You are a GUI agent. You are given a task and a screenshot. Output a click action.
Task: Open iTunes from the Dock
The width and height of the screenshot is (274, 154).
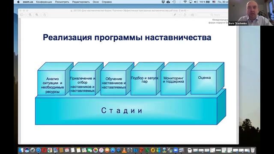pos(101,150)
